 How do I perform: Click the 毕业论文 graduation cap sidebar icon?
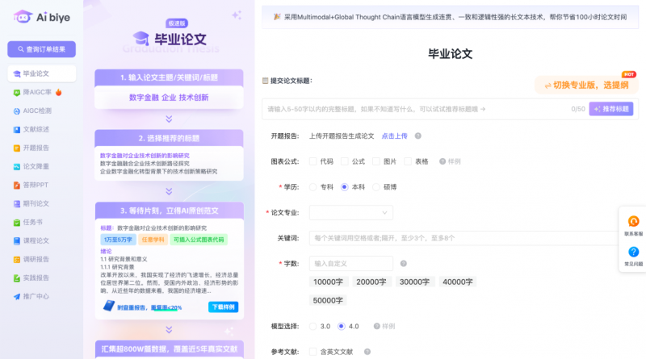tap(17, 73)
